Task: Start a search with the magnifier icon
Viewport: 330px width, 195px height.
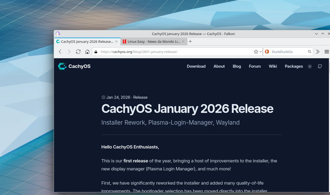Action: pos(309,52)
